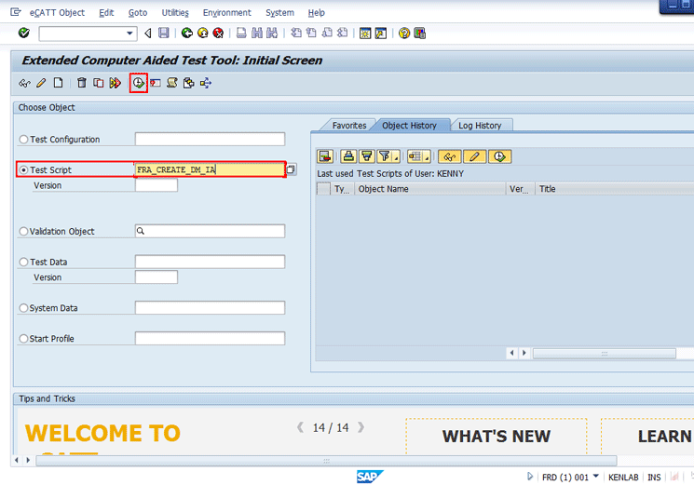
Task: Click the Find binoculars icon
Action: coord(257,33)
